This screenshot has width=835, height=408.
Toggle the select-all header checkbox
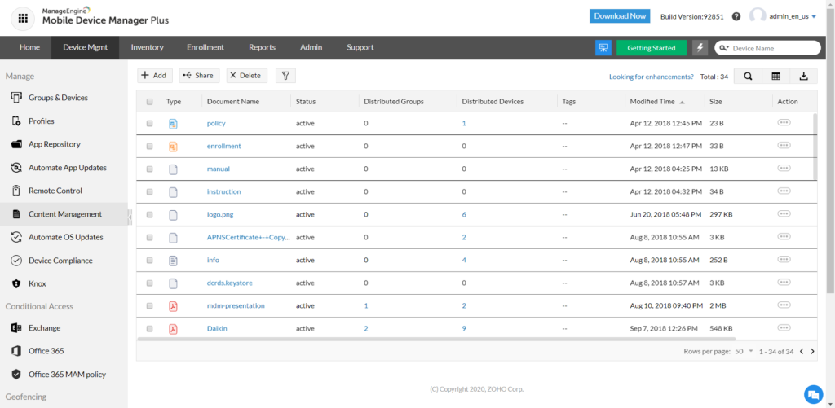pos(149,102)
